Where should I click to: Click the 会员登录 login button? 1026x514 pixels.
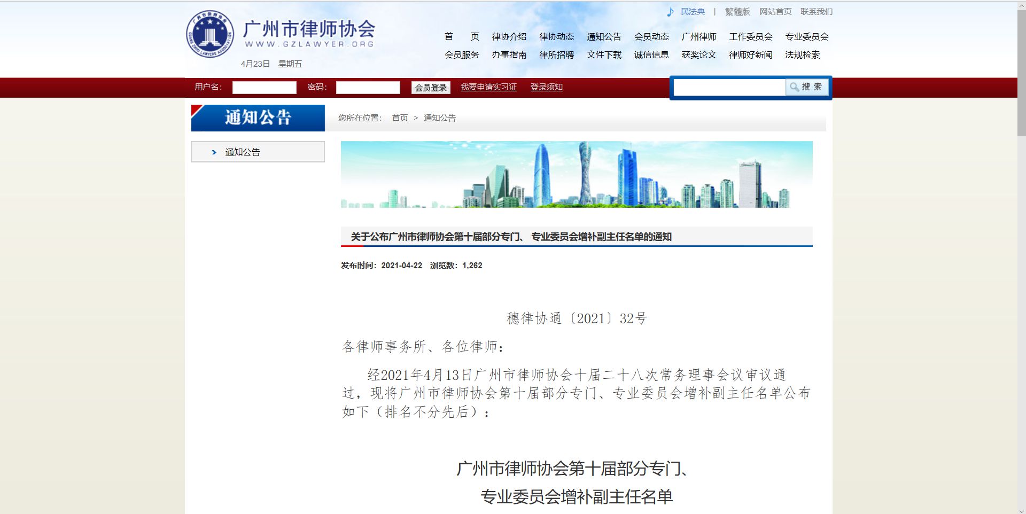pyautogui.click(x=431, y=88)
